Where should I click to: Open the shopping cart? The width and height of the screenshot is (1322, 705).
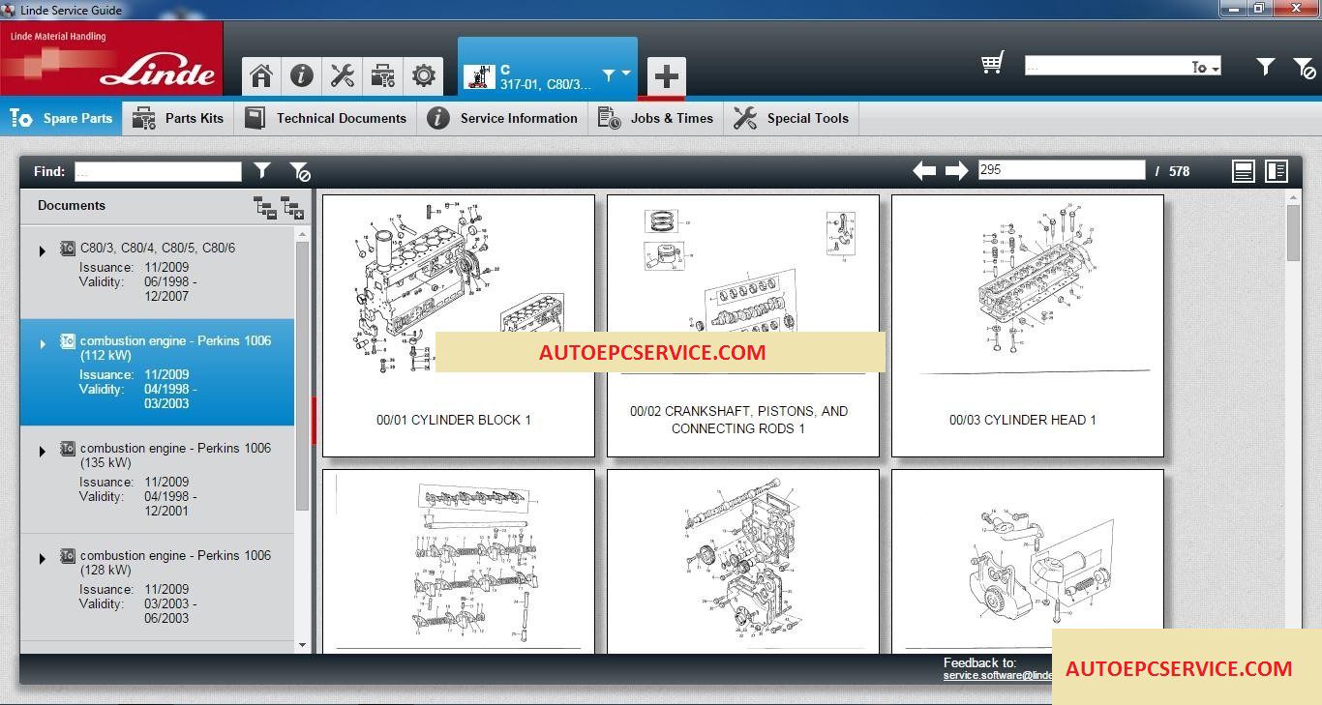pyautogui.click(x=992, y=64)
